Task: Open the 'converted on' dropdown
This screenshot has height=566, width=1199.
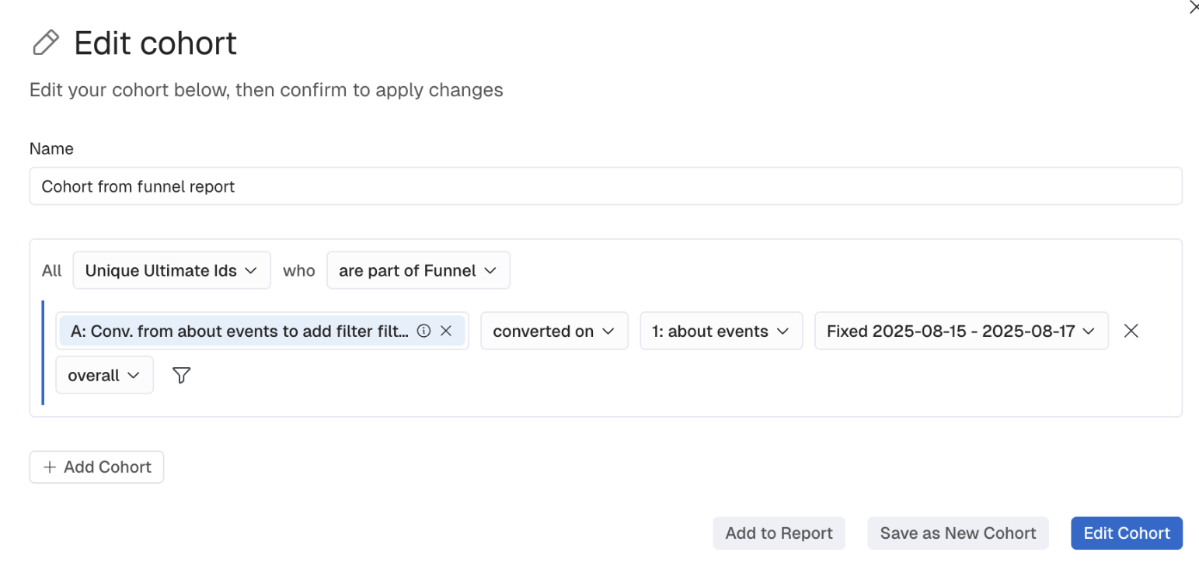Action: pos(554,331)
